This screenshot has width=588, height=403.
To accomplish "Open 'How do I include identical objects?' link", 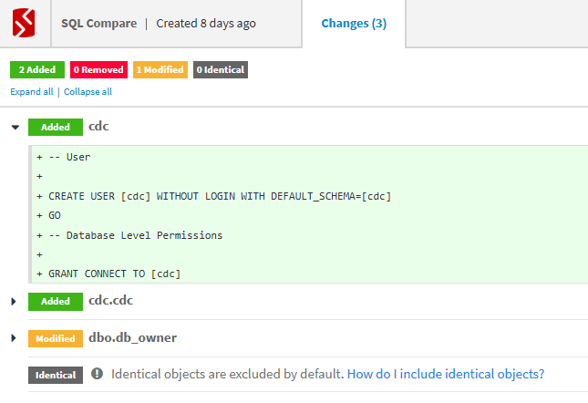I will pyautogui.click(x=446, y=374).
